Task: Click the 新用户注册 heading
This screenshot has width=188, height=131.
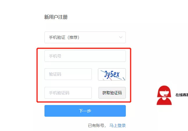Action: (56, 17)
